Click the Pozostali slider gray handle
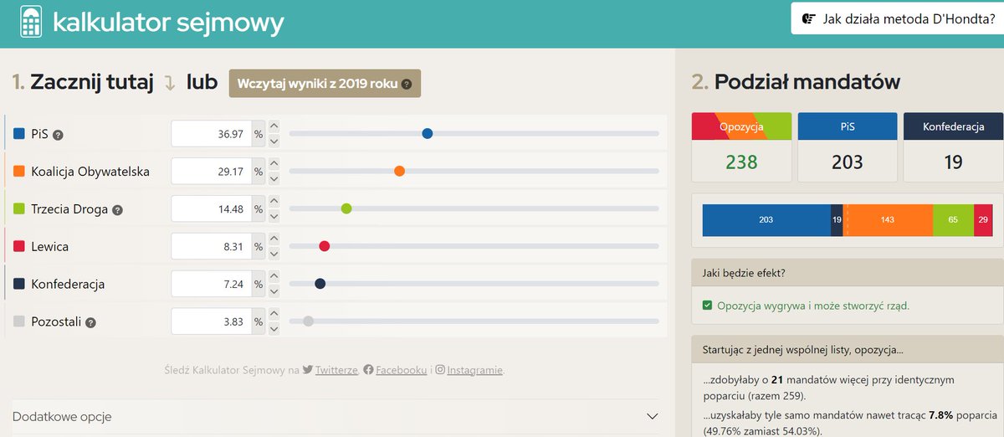The height and width of the screenshot is (437, 1004). (x=308, y=321)
